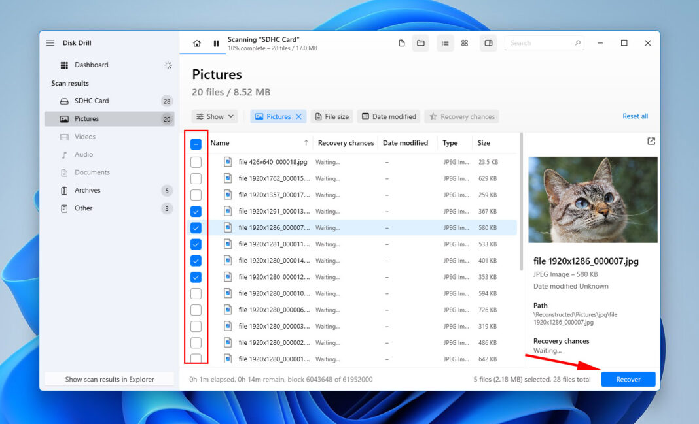Open the File size filter
The width and height of the screenshot is (699, 424).
pyautogui.click(x=332, y=116)
